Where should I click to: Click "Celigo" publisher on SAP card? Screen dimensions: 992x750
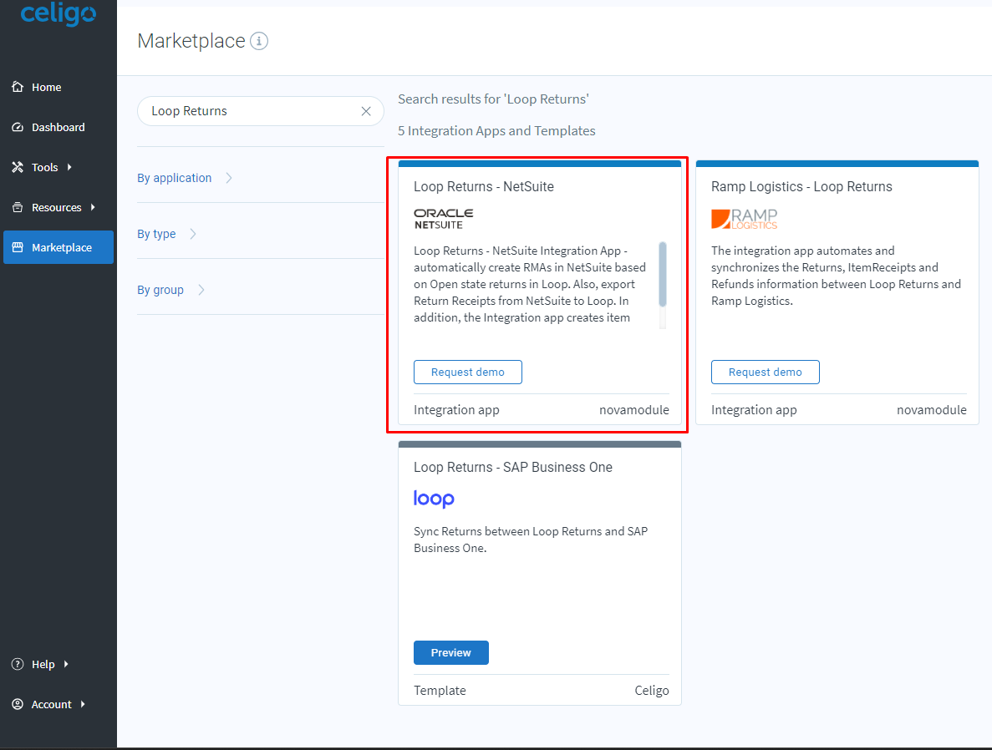[652, 691]
